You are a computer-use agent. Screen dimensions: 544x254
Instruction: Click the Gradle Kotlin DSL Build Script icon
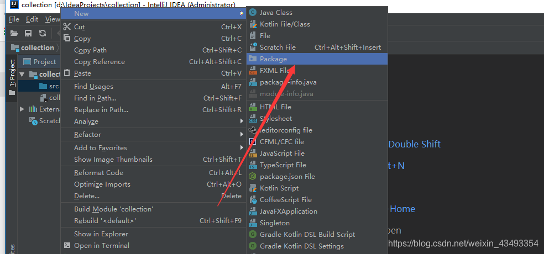tap(253, 235)
